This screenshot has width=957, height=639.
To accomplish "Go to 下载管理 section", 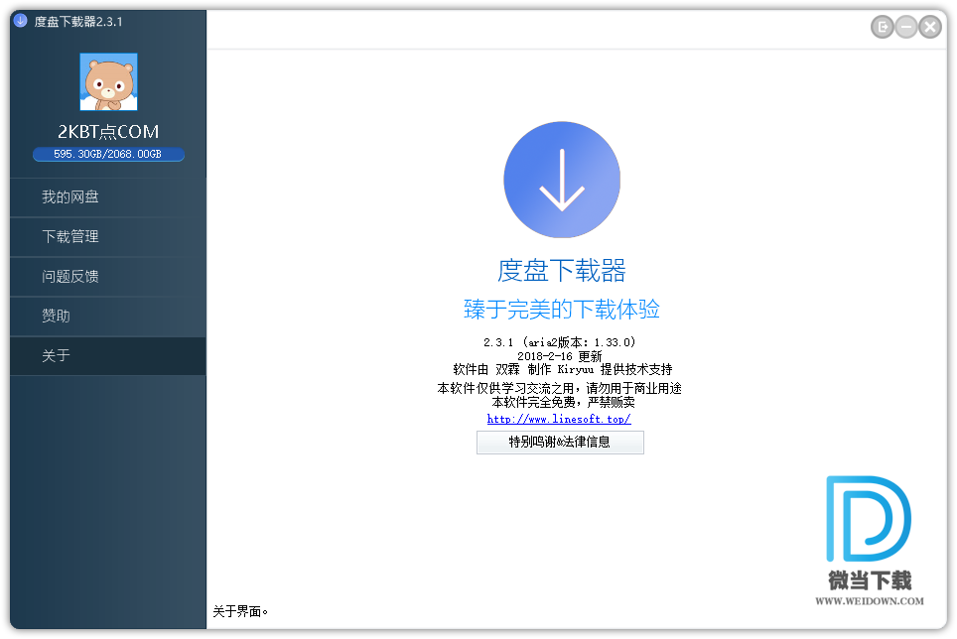I will coord(70,237).
